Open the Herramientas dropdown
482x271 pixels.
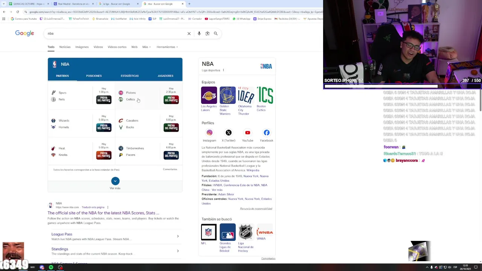pyautogui.click(x=167, y=47)
